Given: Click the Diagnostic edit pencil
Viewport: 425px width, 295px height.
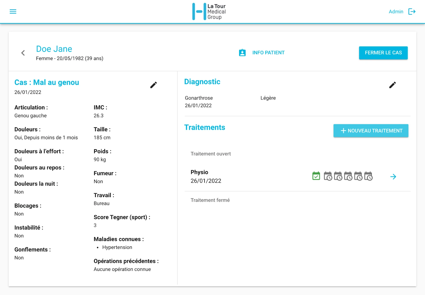Looking at the screenshot, I should click(x=392, y=85).
